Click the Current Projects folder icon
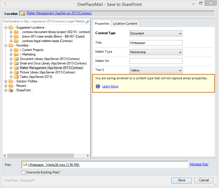219x188 pixels. tap(16, 50)
